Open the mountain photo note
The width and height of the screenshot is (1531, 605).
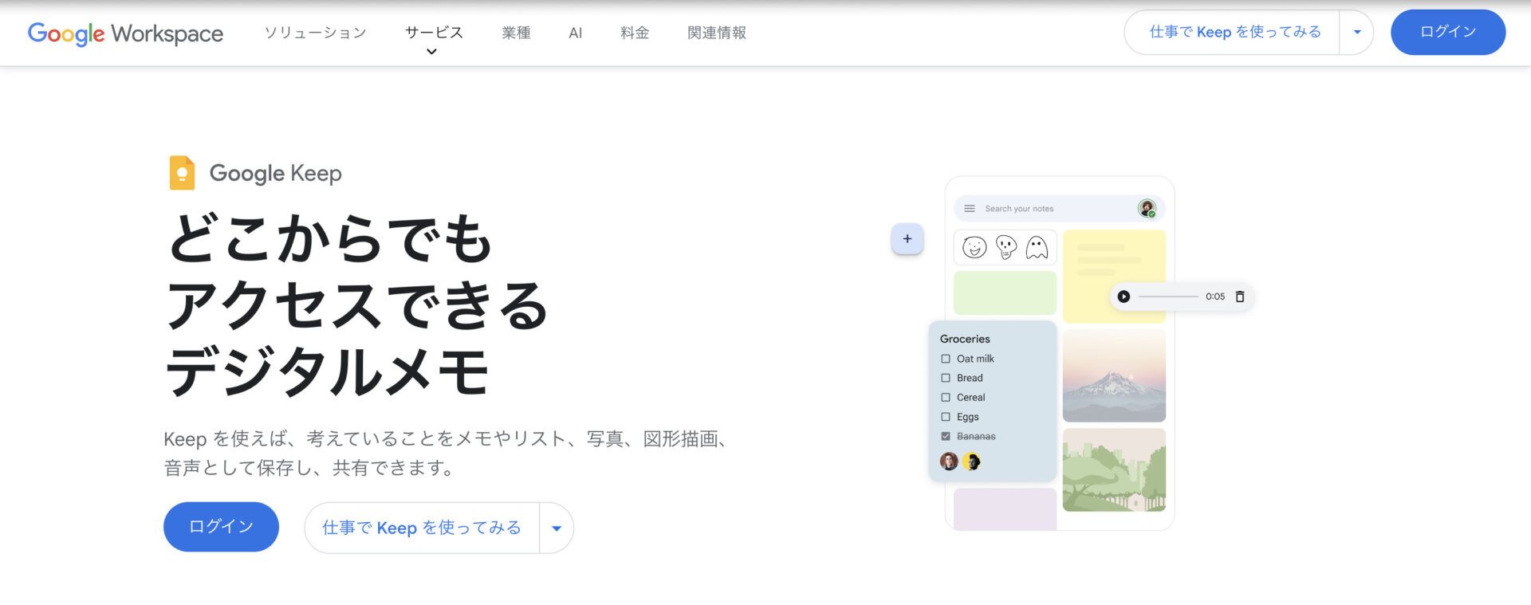coord(1114,376)
